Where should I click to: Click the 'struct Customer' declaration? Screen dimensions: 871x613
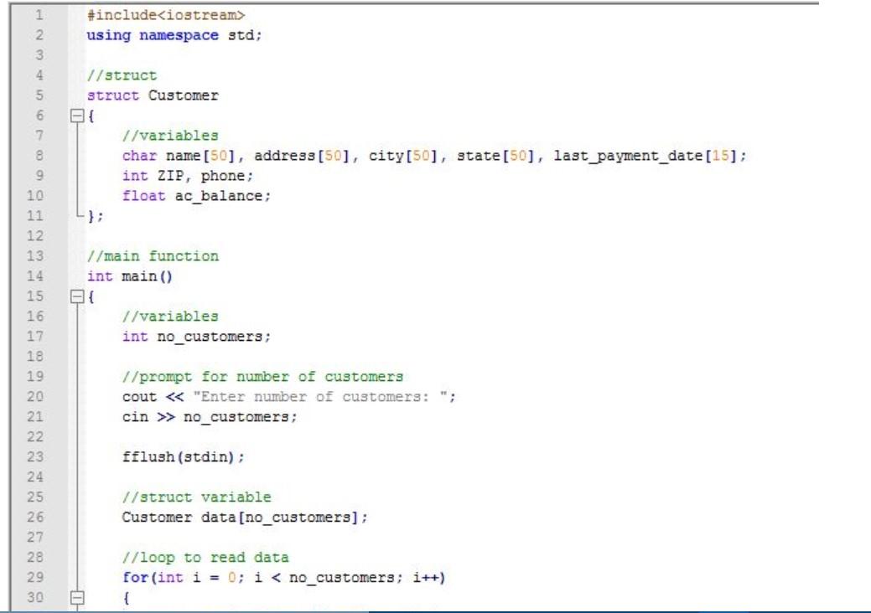[x=153, y=95]
